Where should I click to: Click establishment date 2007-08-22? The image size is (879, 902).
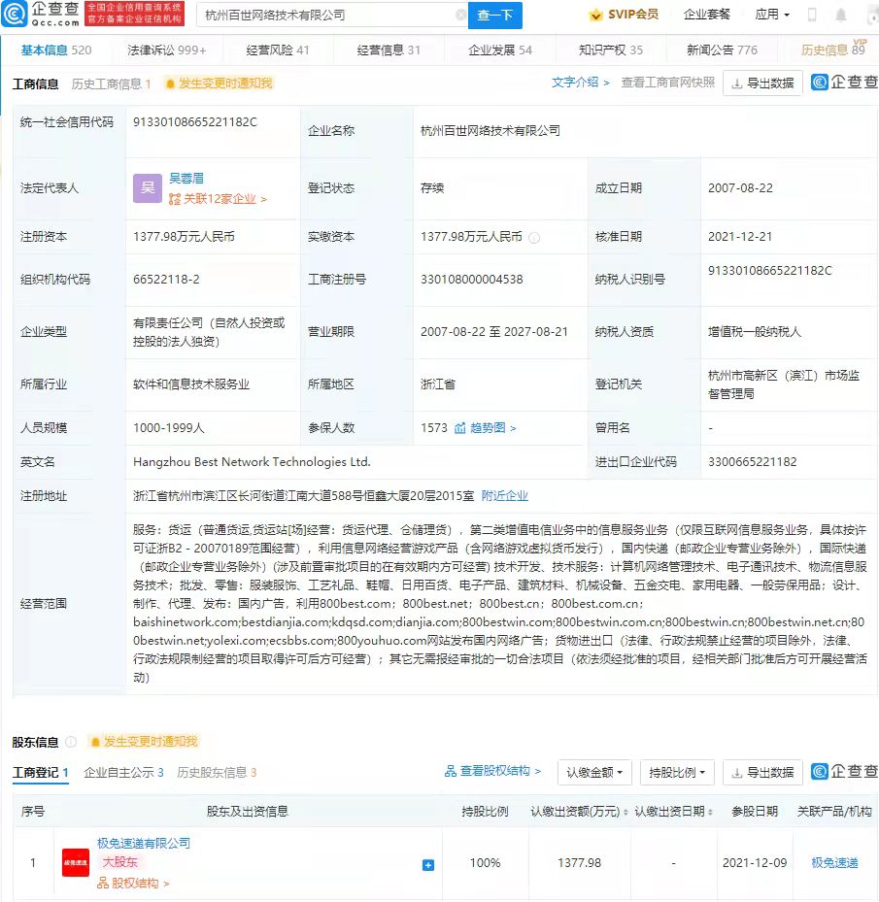point(740,188)
